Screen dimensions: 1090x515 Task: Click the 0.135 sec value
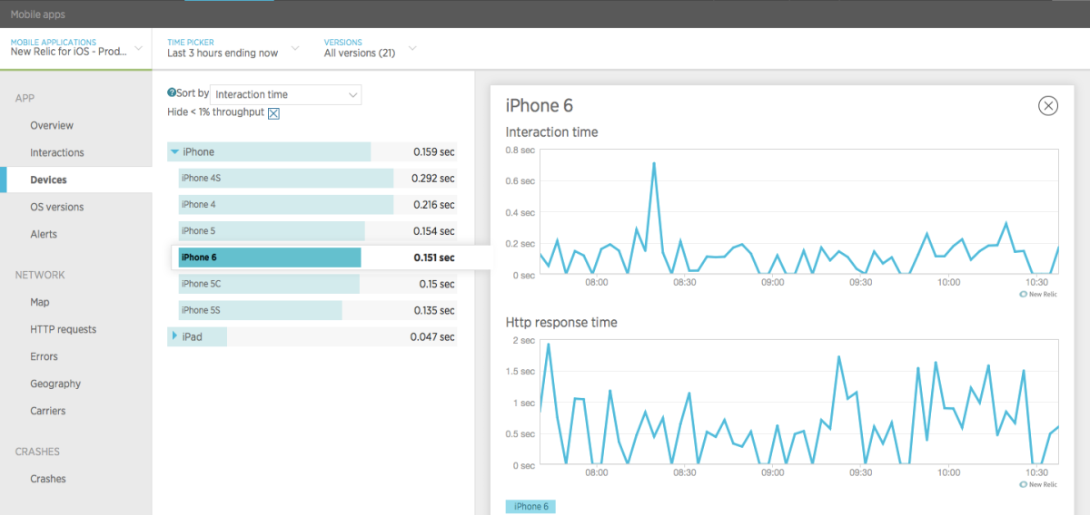click(x=432, y=310)
